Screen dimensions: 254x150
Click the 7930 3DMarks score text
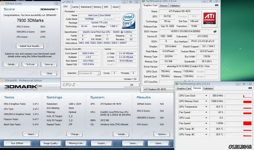(30, 21)
